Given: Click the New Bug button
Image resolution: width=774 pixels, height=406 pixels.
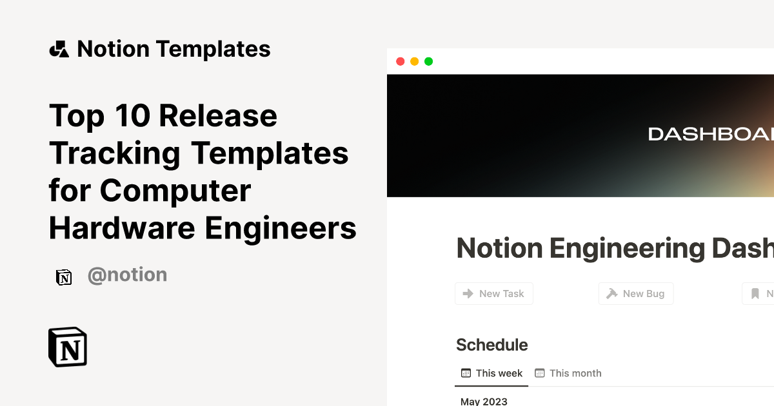Looking at the screenshot, I should tap(636, 293).
